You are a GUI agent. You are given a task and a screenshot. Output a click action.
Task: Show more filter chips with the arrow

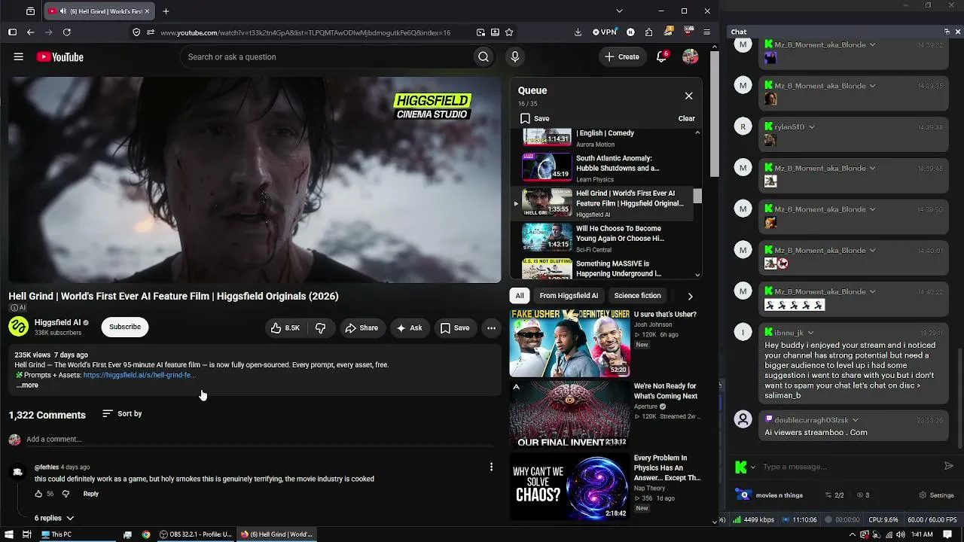point(690,296)
